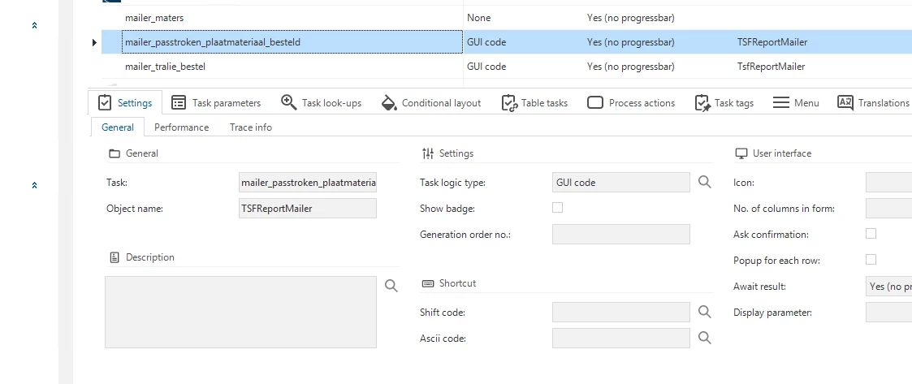Toggle the Show badge checkbox
This screenshot has height=384, width=912.
557,208
